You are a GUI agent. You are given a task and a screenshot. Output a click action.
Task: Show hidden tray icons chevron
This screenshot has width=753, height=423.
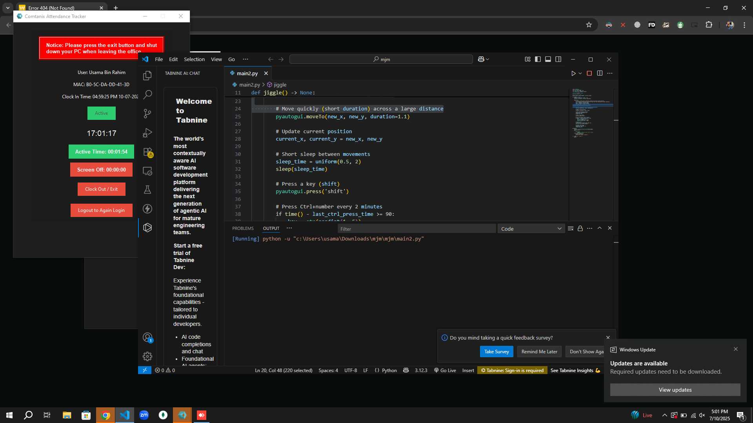pyautogui.click(x=664, y=415)
